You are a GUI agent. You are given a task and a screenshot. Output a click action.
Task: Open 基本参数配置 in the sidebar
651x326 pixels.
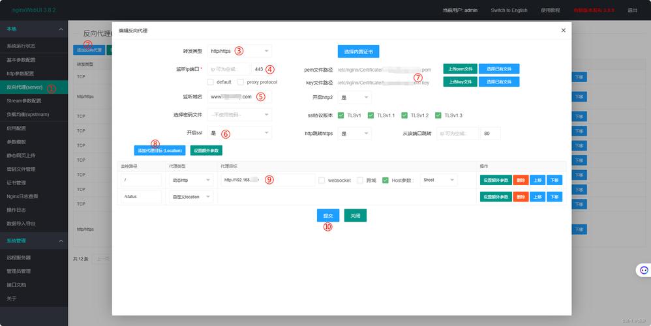[34, 60]
